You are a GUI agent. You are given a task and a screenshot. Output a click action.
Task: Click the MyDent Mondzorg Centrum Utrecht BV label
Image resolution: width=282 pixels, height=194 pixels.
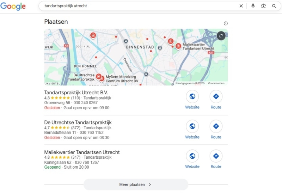tap(122, 79)
